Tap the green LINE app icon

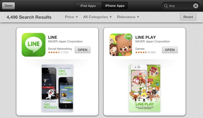coord(34,45)
